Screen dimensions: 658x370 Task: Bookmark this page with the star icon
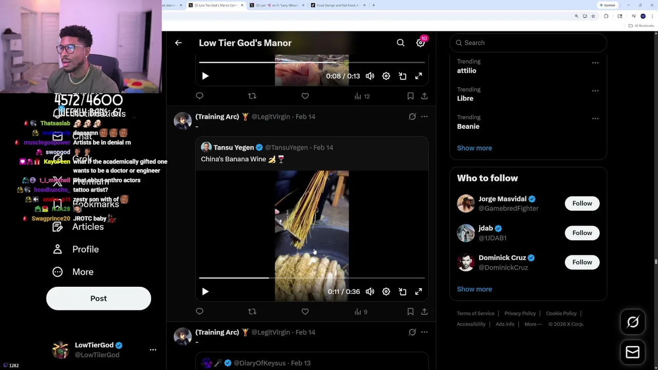click(x=593, y=16)
